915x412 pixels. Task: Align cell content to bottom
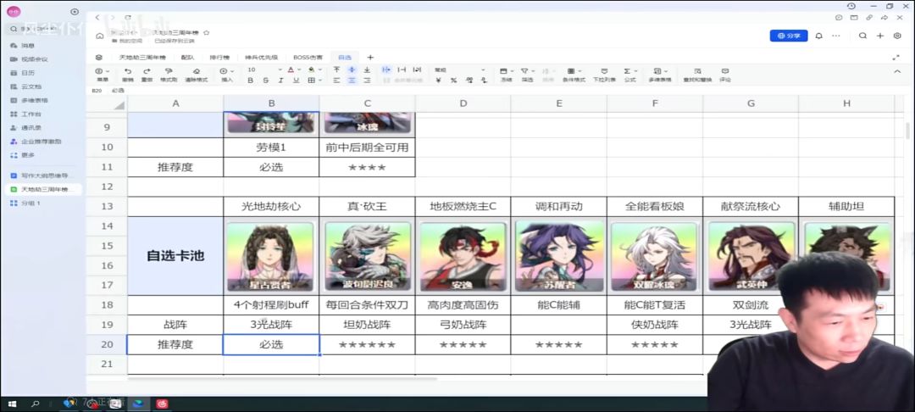[367, 70]
